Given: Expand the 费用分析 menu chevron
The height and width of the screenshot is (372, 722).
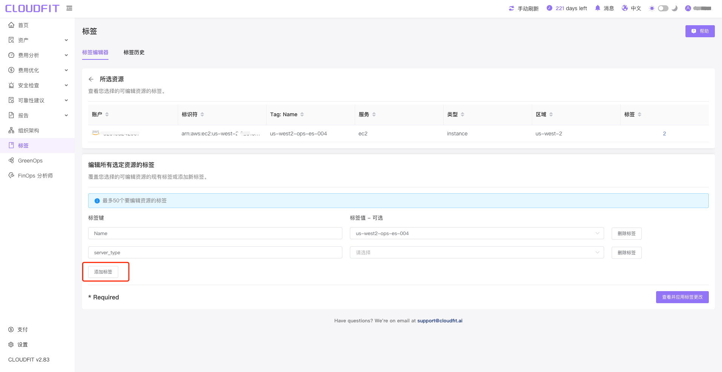Looking at the screenshot, I should pyautogui.click(x=66, y=55).
